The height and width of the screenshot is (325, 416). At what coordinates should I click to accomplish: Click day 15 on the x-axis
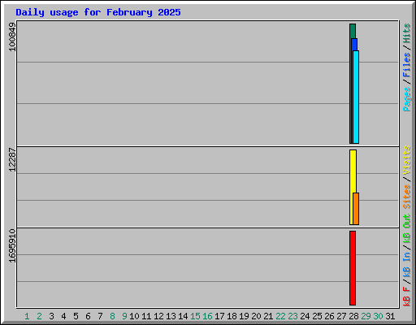[x=195, y=316]
